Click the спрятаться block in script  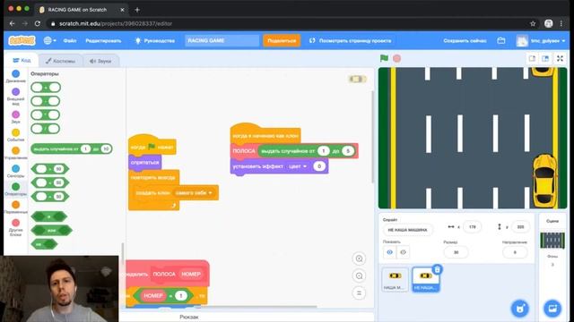pyautogui.click(x=145, y=163)
